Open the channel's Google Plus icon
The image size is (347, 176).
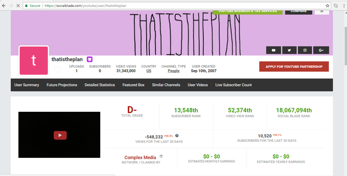click(x=321, y=50)
